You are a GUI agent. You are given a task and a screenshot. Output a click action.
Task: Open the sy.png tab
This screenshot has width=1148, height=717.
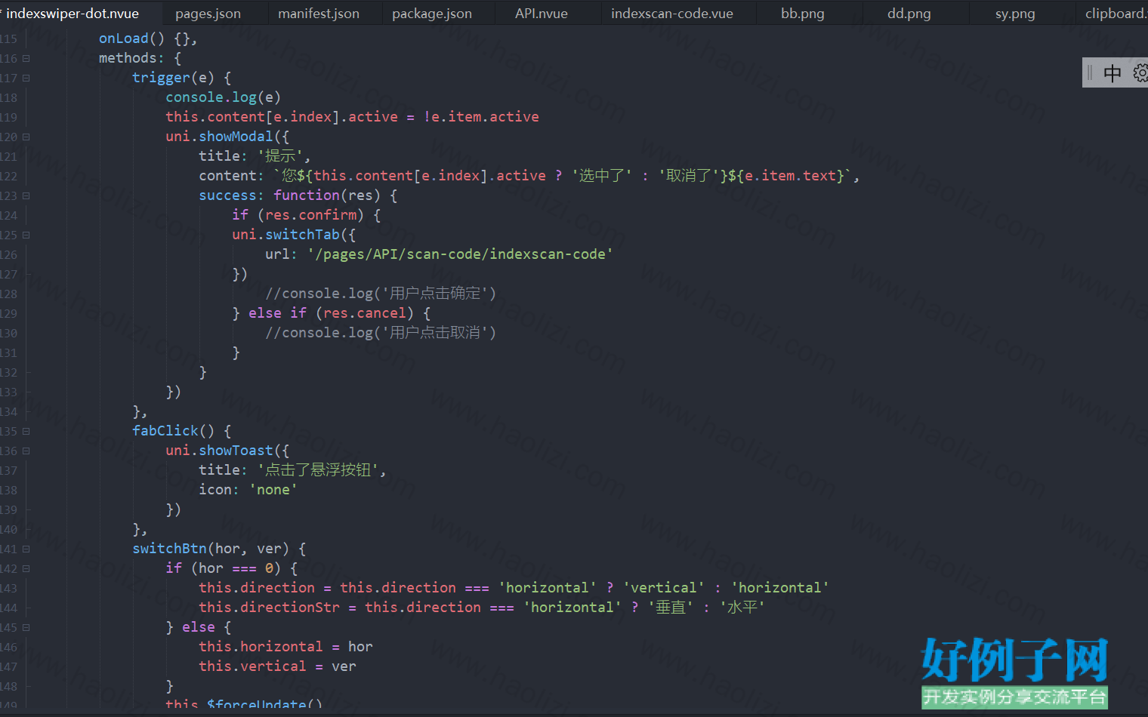pyautogui.click(x=1014, y=14)
